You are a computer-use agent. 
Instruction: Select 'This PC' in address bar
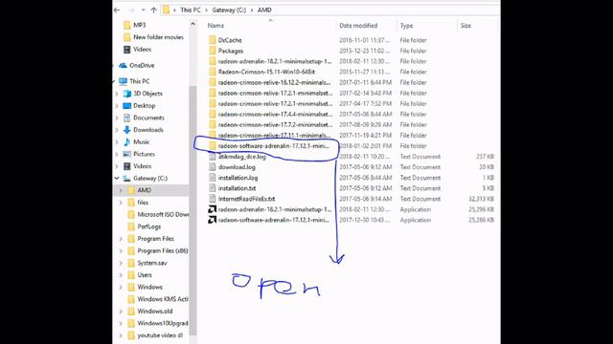coord(191,11)
